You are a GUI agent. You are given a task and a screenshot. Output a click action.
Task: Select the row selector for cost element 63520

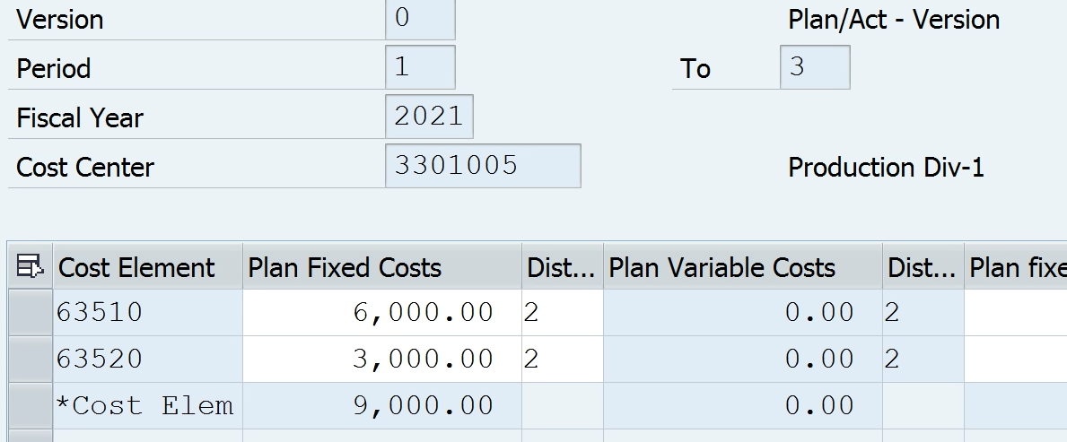tap(30, 359)
